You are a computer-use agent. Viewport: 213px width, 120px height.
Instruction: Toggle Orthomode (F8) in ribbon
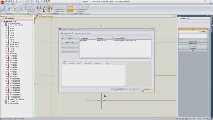point(72,9)
